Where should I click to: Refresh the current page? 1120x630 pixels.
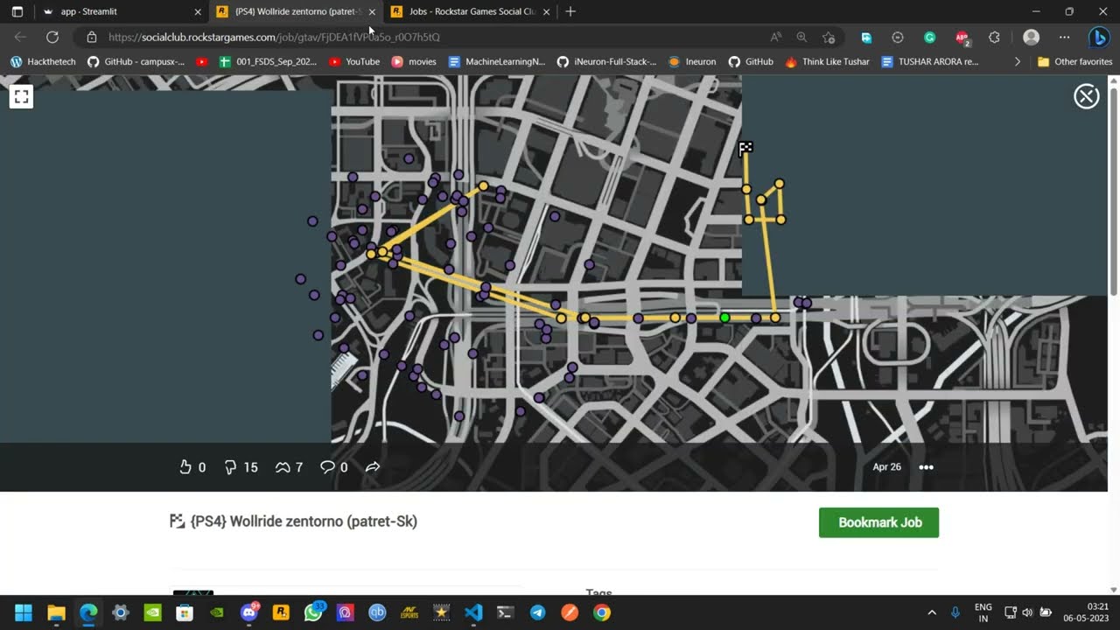click(x=52, y=37)
